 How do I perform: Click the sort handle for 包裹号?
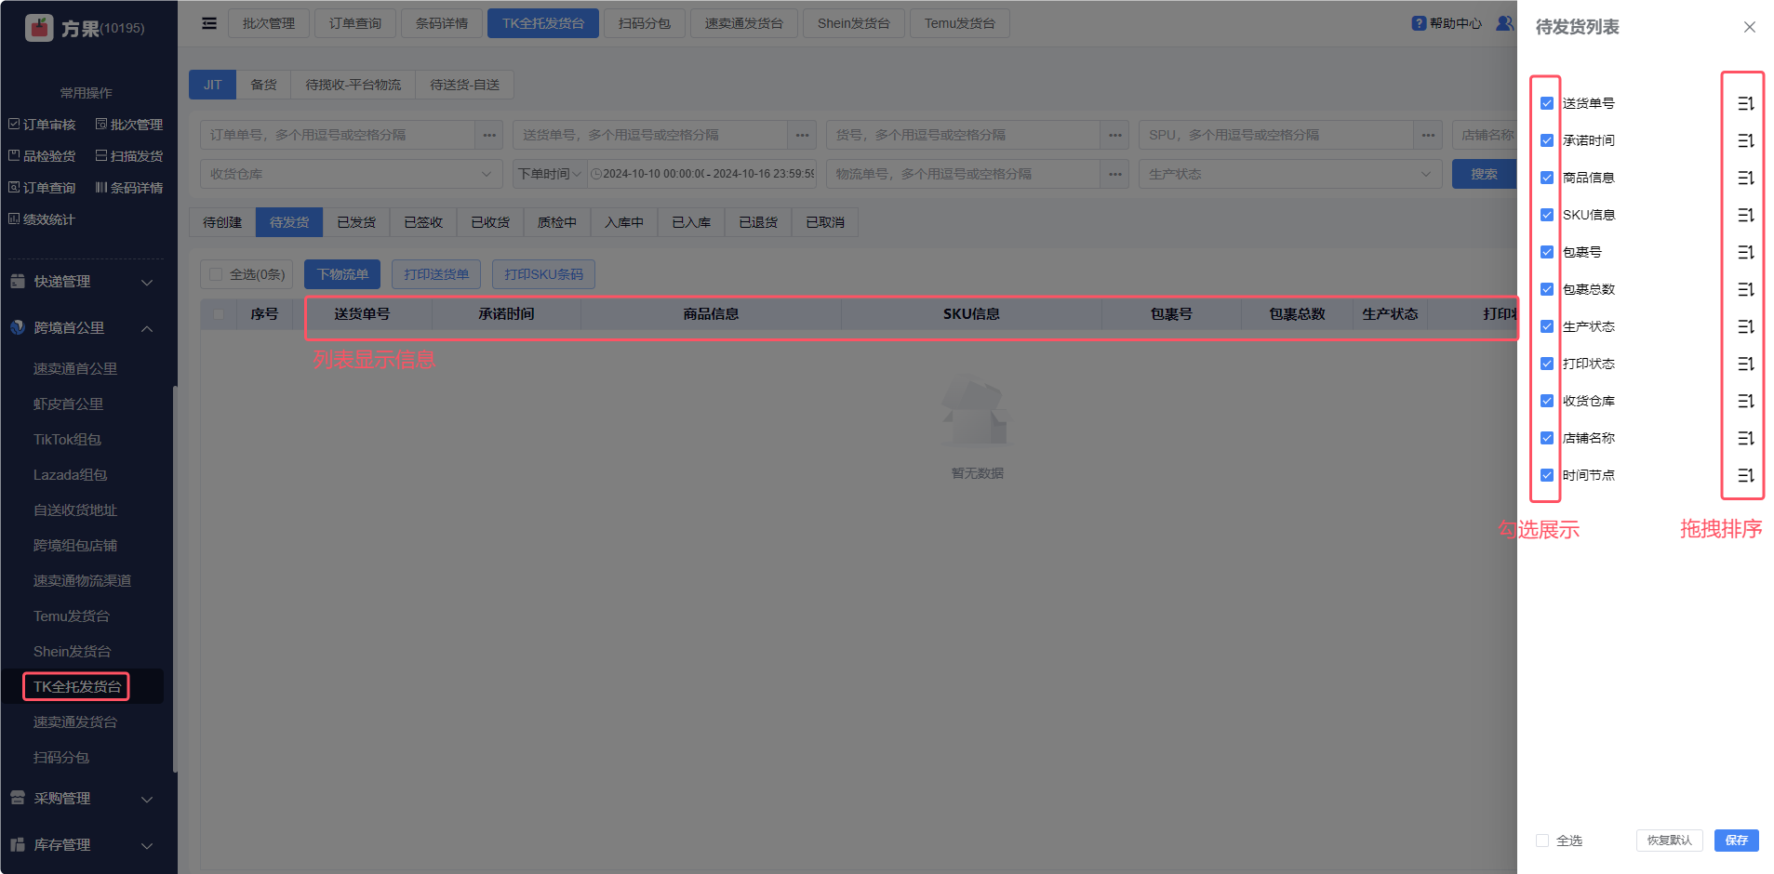(x=1746, y=252)
